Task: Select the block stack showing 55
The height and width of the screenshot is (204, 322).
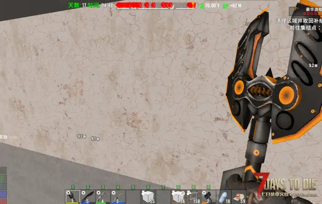Action: click(x=148, y=197)
